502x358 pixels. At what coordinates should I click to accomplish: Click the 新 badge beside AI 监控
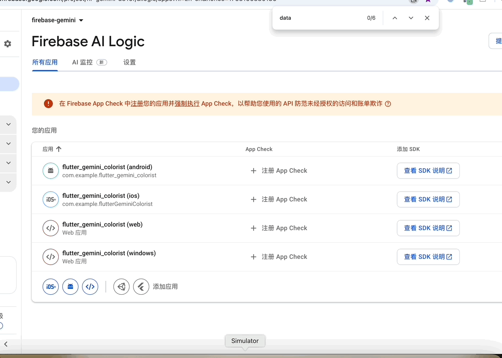pyautogui.click(x=102, y=62)
